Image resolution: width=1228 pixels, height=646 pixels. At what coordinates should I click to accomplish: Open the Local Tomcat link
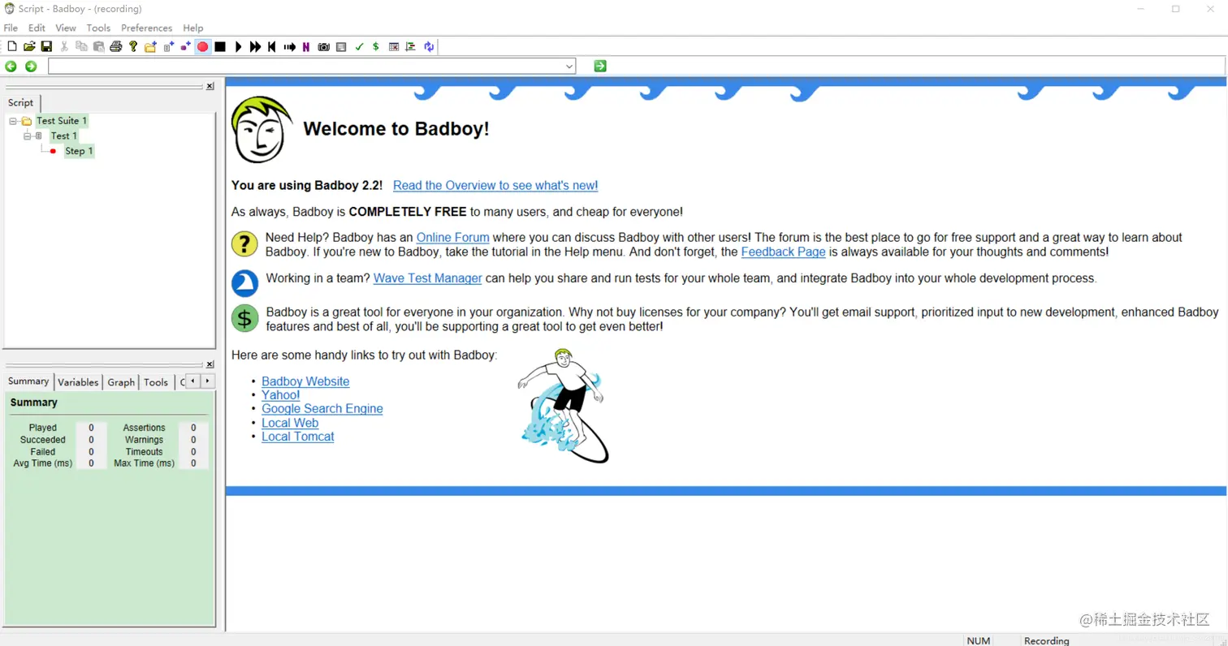[x=298, y=437]
